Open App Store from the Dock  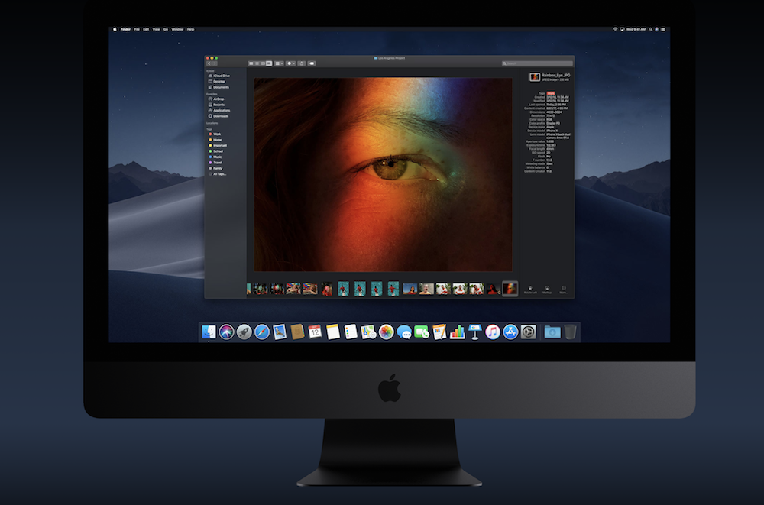[x=510, y=332]
